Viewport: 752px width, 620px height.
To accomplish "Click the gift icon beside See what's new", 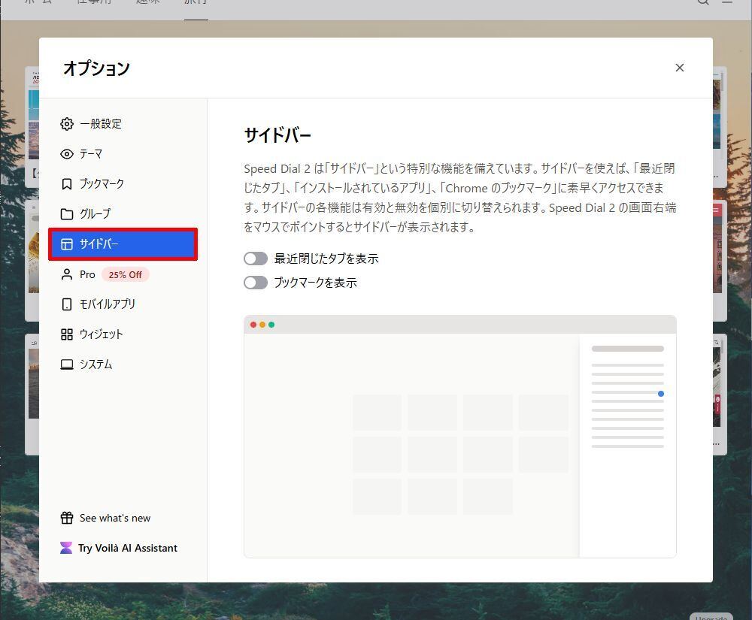I will click(67, 518).
